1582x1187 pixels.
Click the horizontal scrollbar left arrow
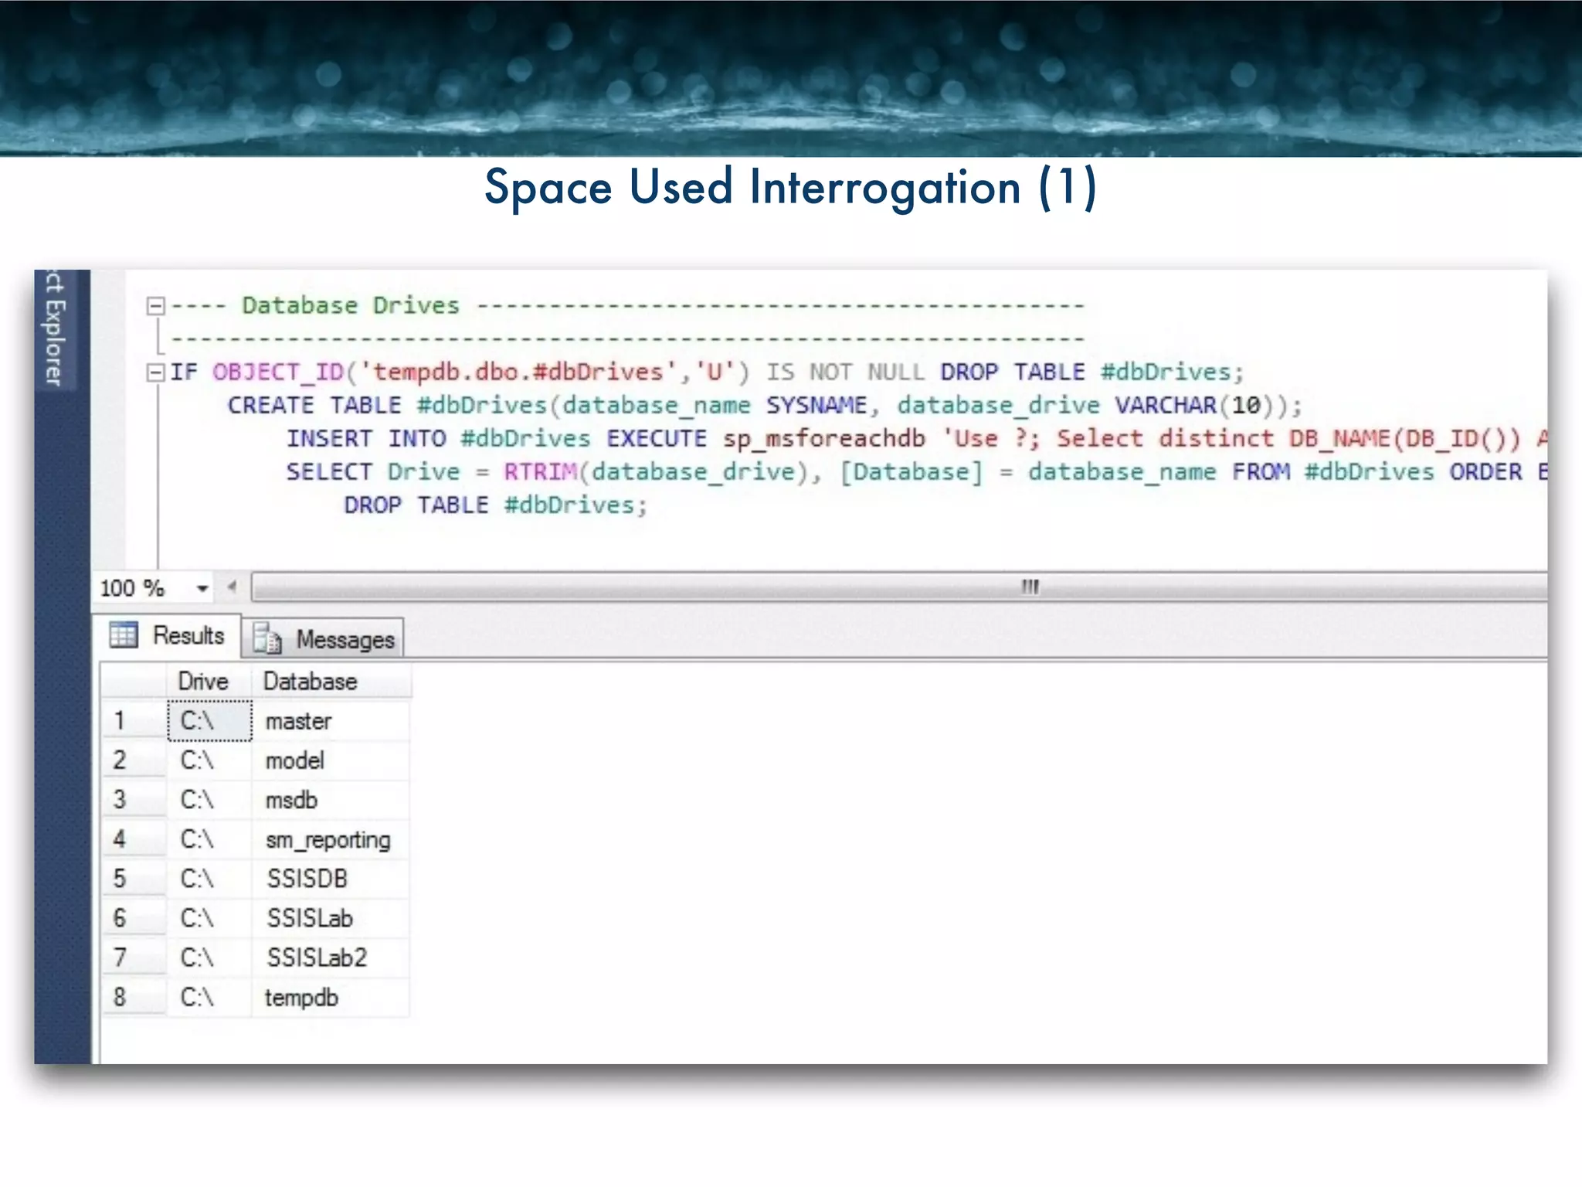point(232,587)
